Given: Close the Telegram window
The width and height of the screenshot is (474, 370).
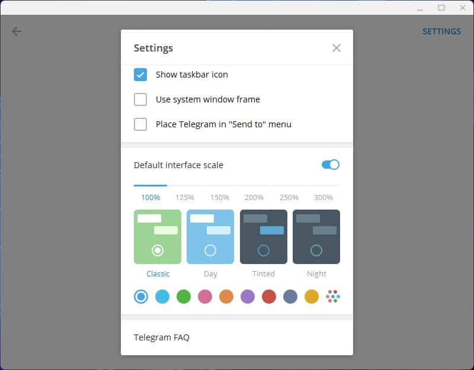Looking at the screenshot, I should pos(463,8).
